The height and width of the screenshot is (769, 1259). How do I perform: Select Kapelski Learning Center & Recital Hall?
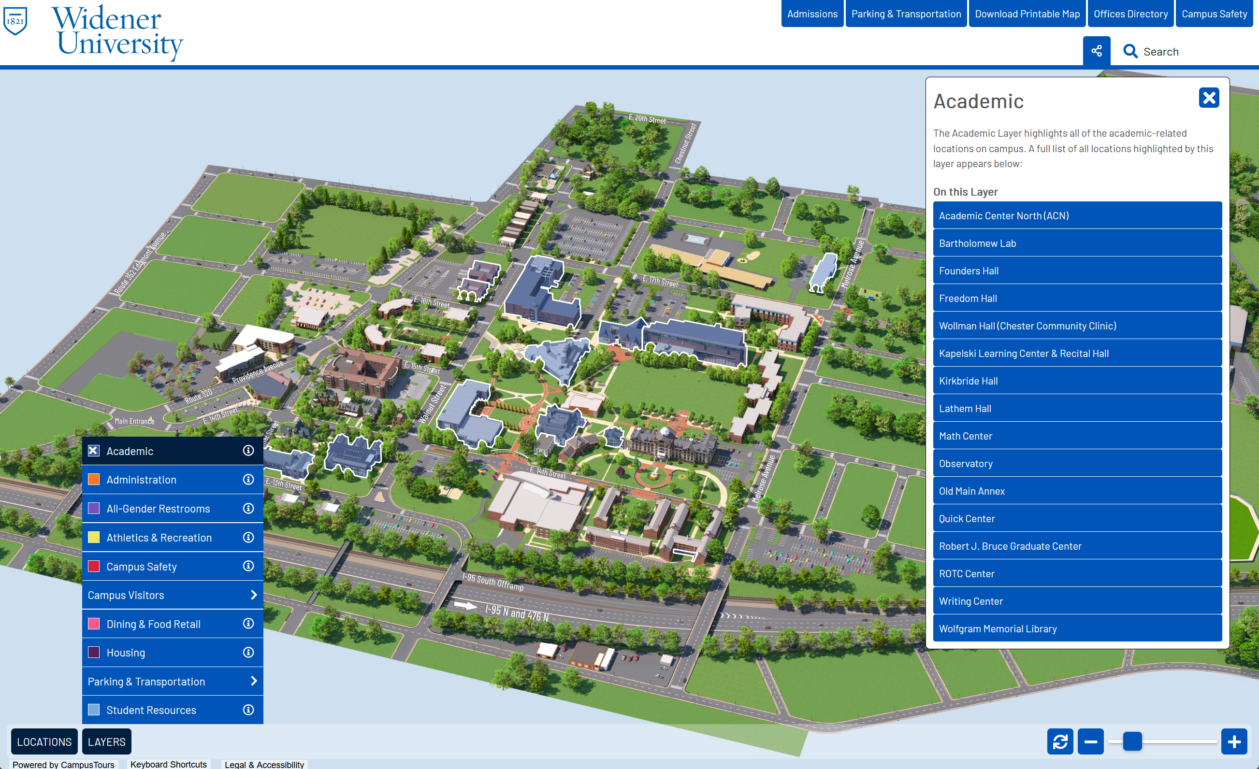(1077, 354)
